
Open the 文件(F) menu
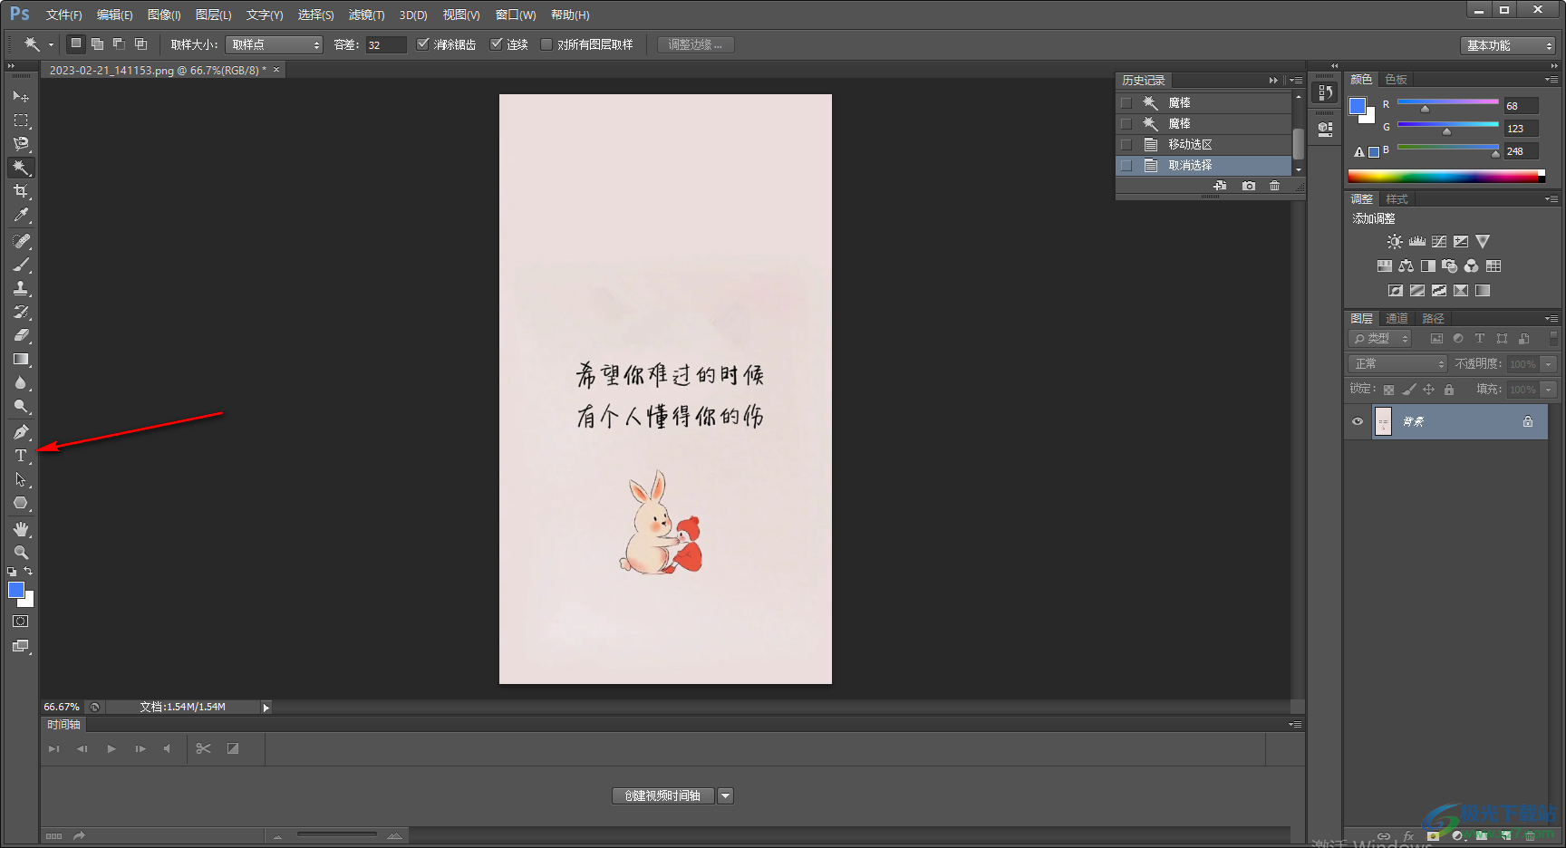tap(63, 14)
